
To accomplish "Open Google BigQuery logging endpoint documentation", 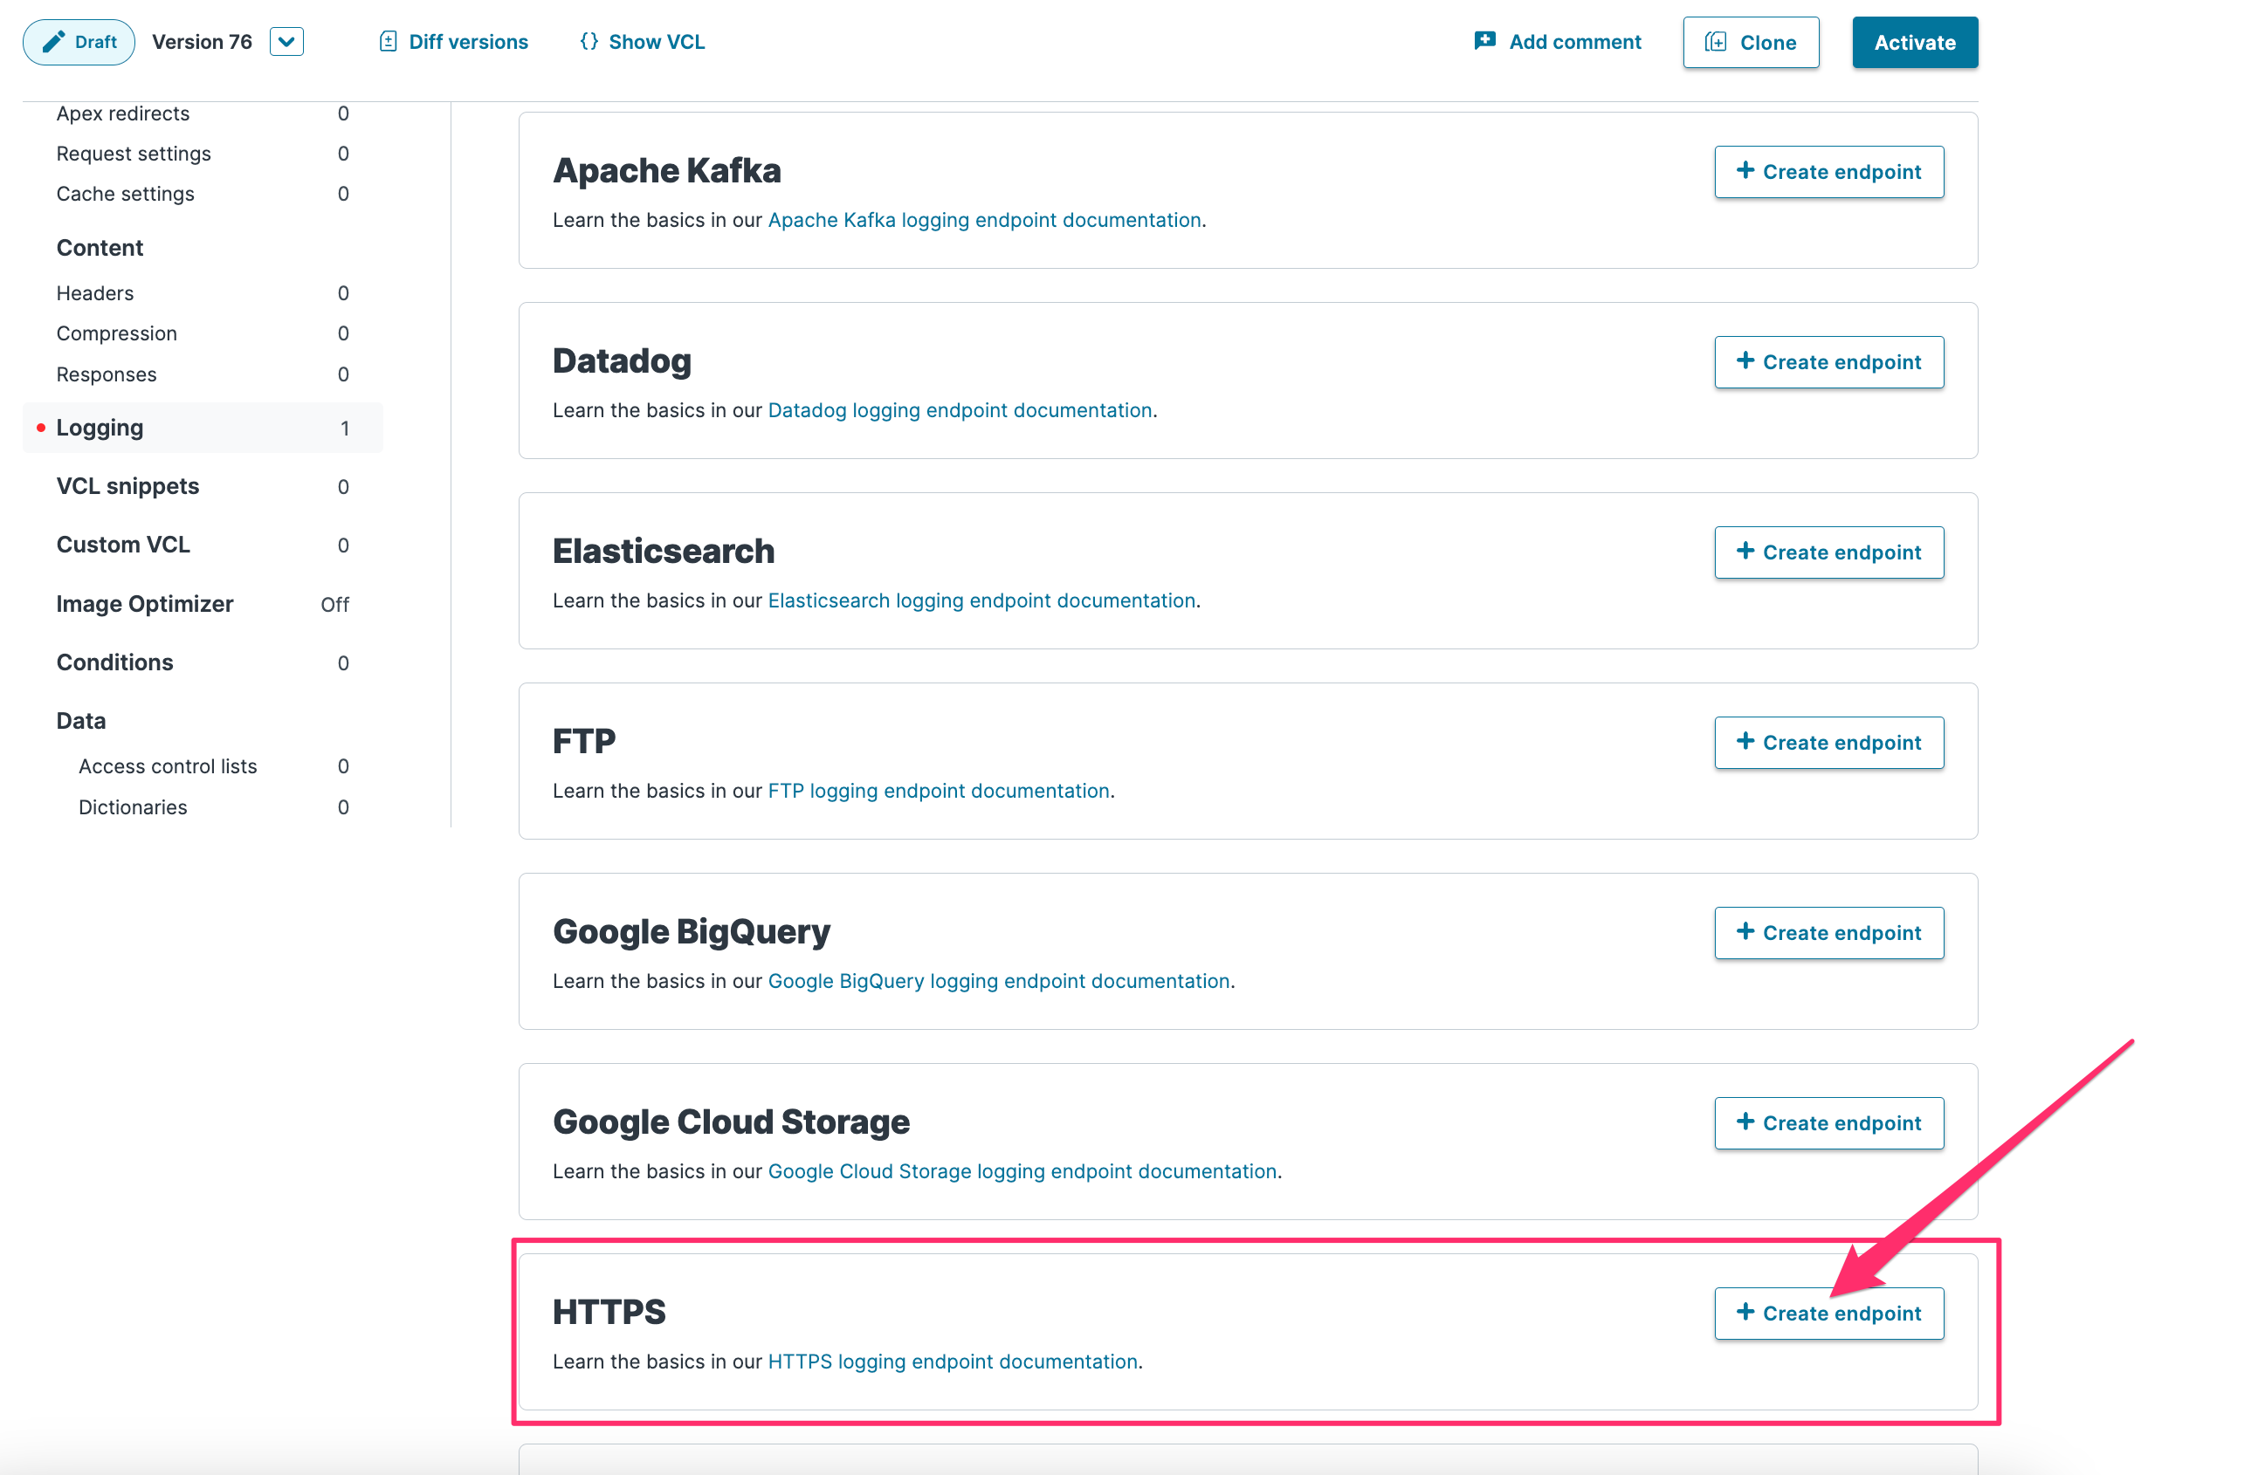I will click(x=998, y=981).
